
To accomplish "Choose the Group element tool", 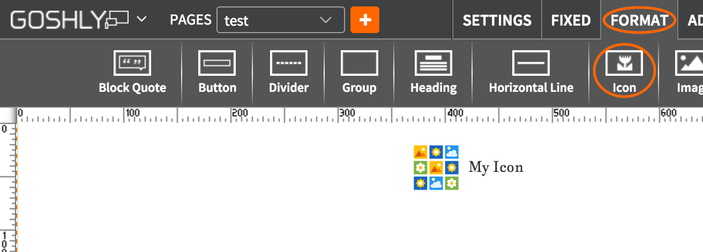I will 359,73.
